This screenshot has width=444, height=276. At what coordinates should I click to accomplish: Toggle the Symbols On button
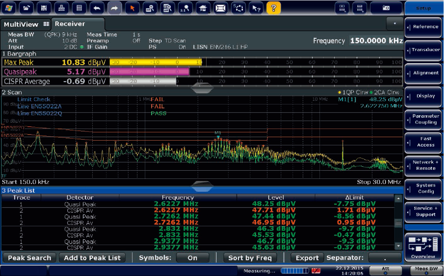pyautogui.click(x=192, y=258)
